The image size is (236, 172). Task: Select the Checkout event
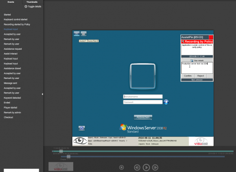pyautogui.click(x=8, y=117)
